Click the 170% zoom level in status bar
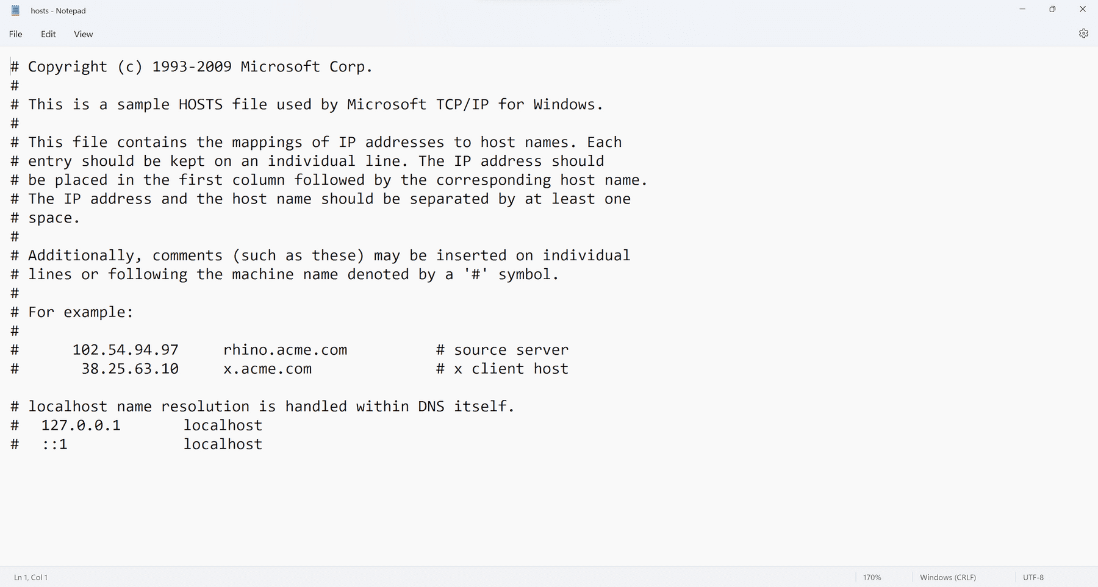The height and width of the screenshot is (587, 1098). click(872, 577)
